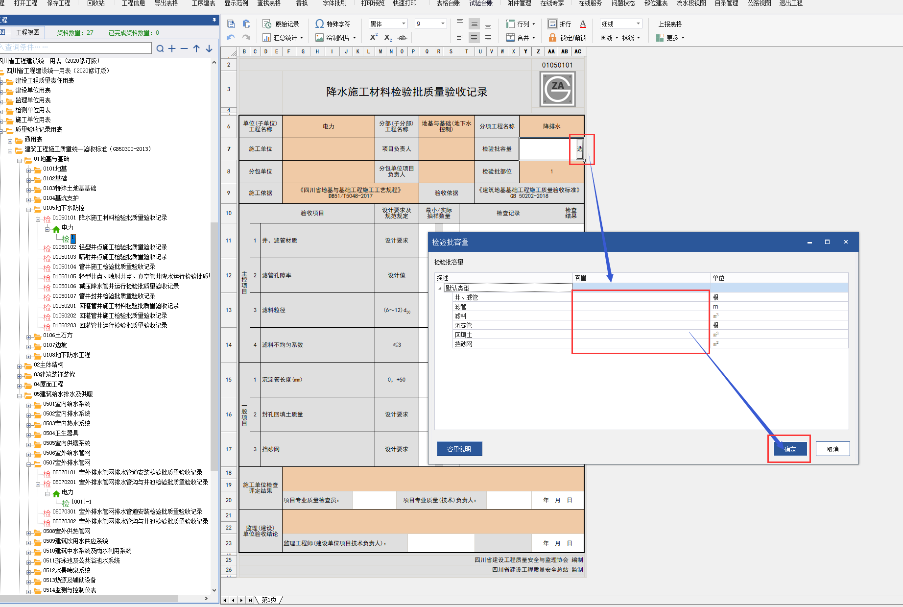Click 保存工程 in the top menu

click(x=58, y=3)
